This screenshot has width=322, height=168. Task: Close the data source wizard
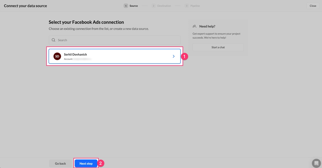(x=313, y=6)
